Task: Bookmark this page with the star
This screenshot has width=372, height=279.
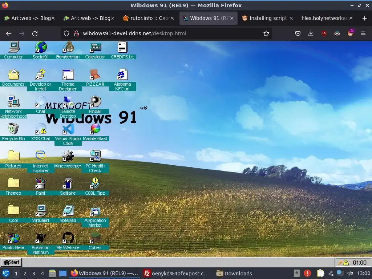Action: pyautogui.click(x=266, y=33)
